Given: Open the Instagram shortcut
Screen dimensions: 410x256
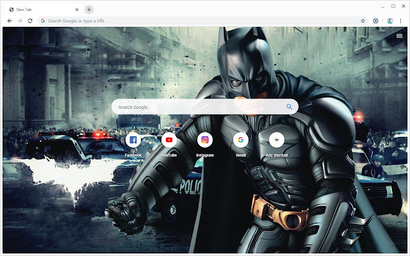Looking at the screenshot, I should (x=205, y=140).
